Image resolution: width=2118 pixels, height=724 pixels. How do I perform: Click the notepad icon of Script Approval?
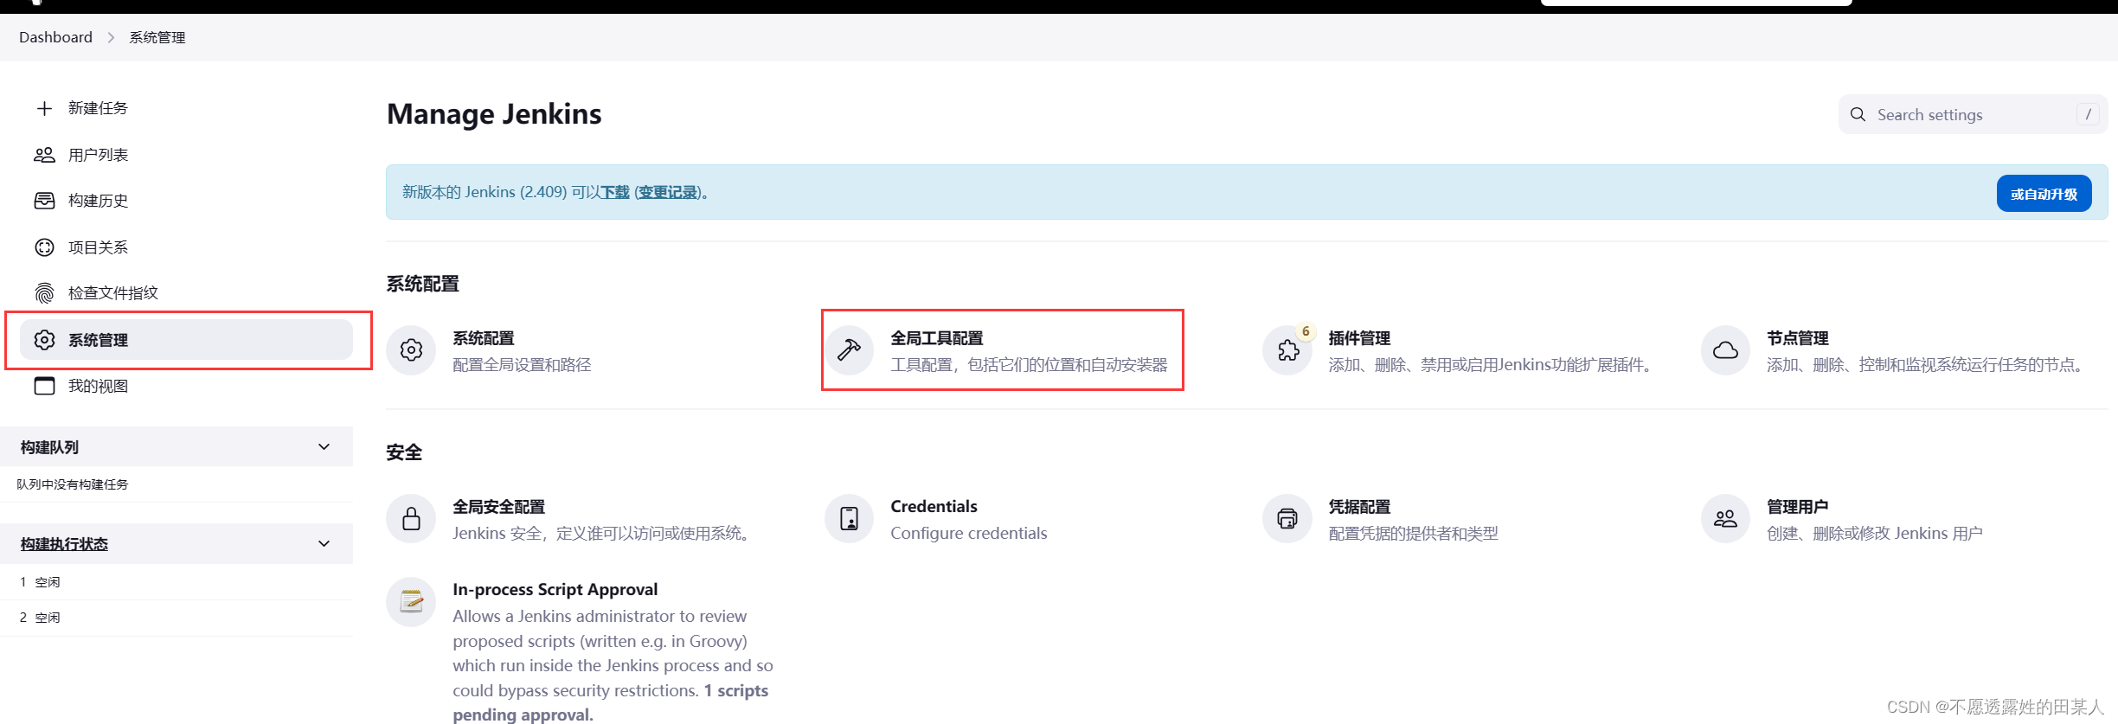click(x=411, y=601)
